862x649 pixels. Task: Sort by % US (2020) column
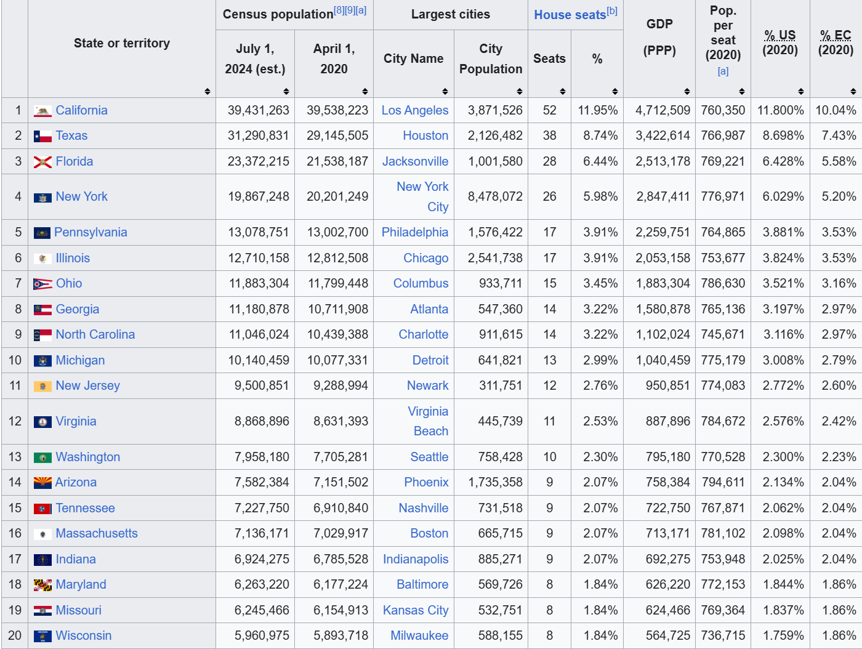pos(801,92)
